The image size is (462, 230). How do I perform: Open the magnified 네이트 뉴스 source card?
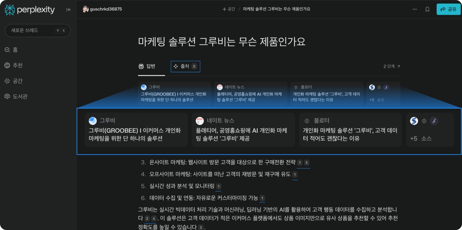[x=243, y=130]
